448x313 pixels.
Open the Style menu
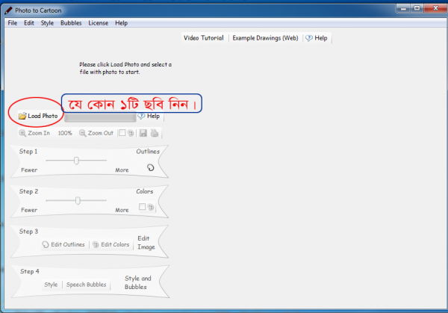pyautogui.click(x=47, y=23)
